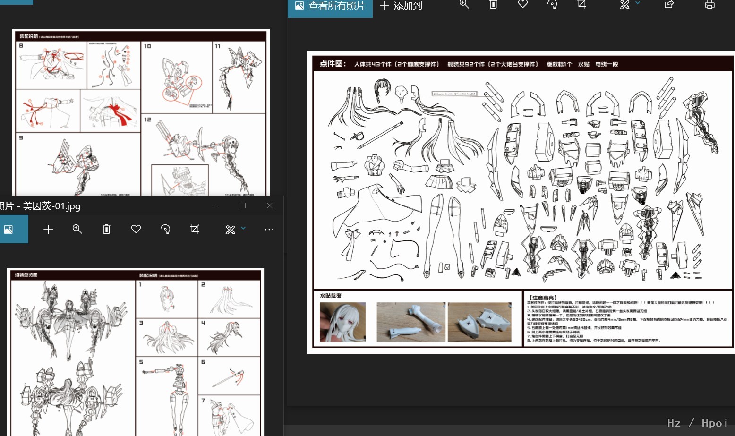Click the share icon in the right window
Image resolution: width=735 pixels, height=436 pixels.
click(x=669, y=5)
